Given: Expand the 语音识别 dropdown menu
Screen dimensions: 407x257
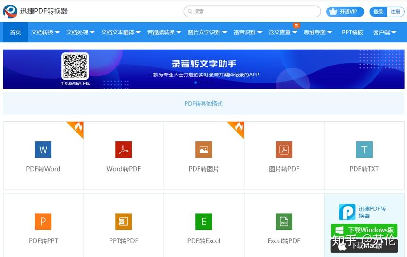Looking at the screenshot, I should click(247, 33).
